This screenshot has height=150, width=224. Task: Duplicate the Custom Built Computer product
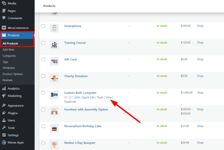pos(70,102)
